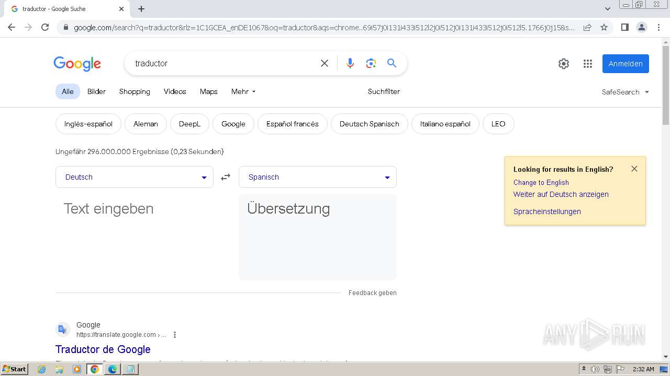Reload the page
The image size is (670, 376).
[x=45, y=27]
